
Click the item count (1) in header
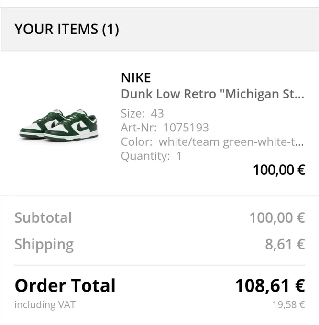click(x=110, y=29)
